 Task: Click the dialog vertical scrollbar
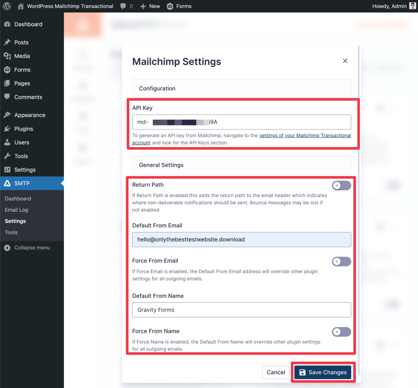click(359, 210)
